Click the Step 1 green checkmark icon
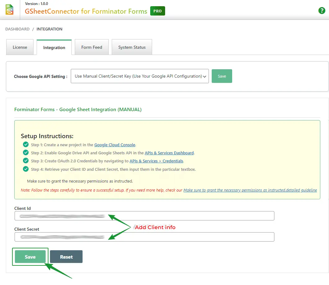The image size is (329, 285). coord(26,144)
